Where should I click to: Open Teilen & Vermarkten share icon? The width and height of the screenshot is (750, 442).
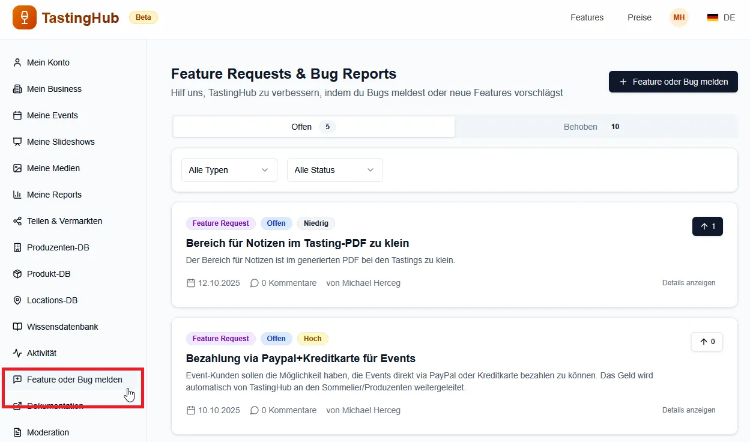coord(17,221)
